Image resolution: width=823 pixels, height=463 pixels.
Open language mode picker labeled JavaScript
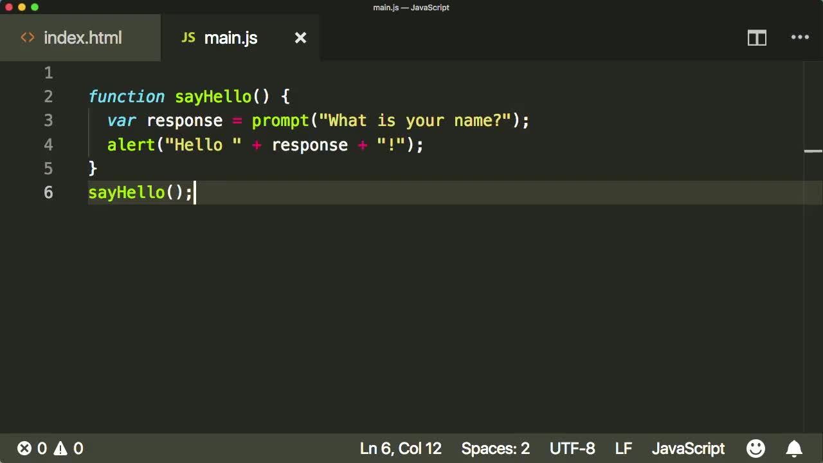pyautogui.click(x=688, y=448)
